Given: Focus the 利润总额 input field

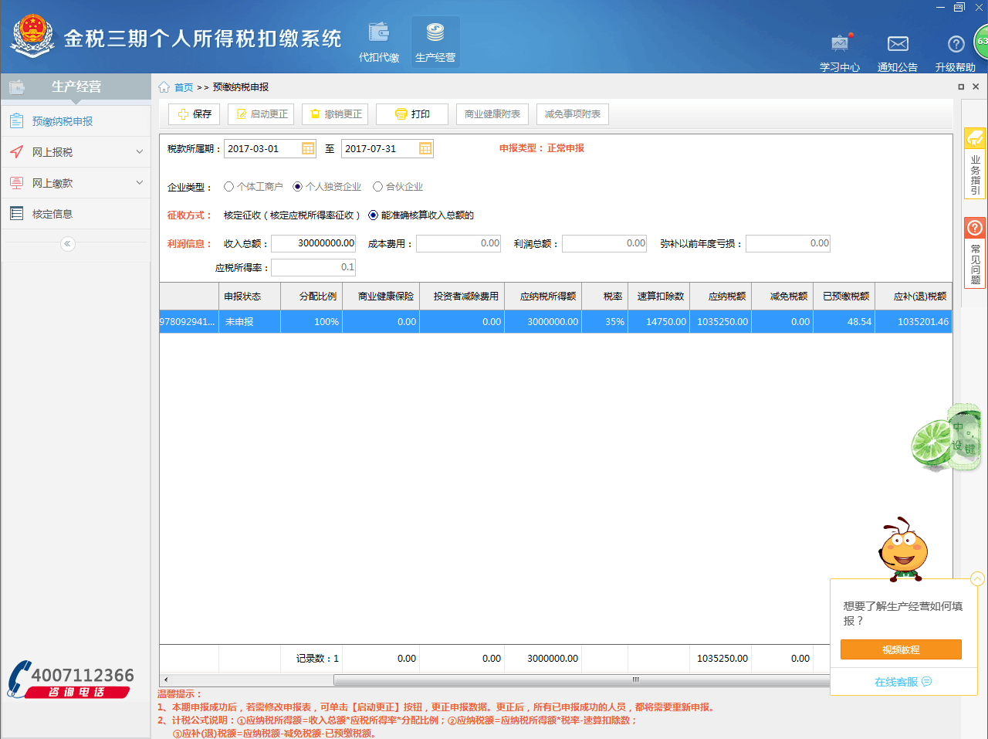Looking at the screenshot, I should pyautogui.click(x=604, y=243).
